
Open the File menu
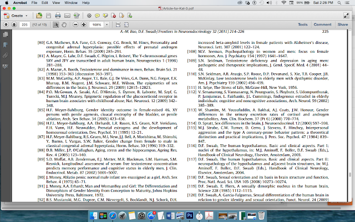click(x=34, y=3)
